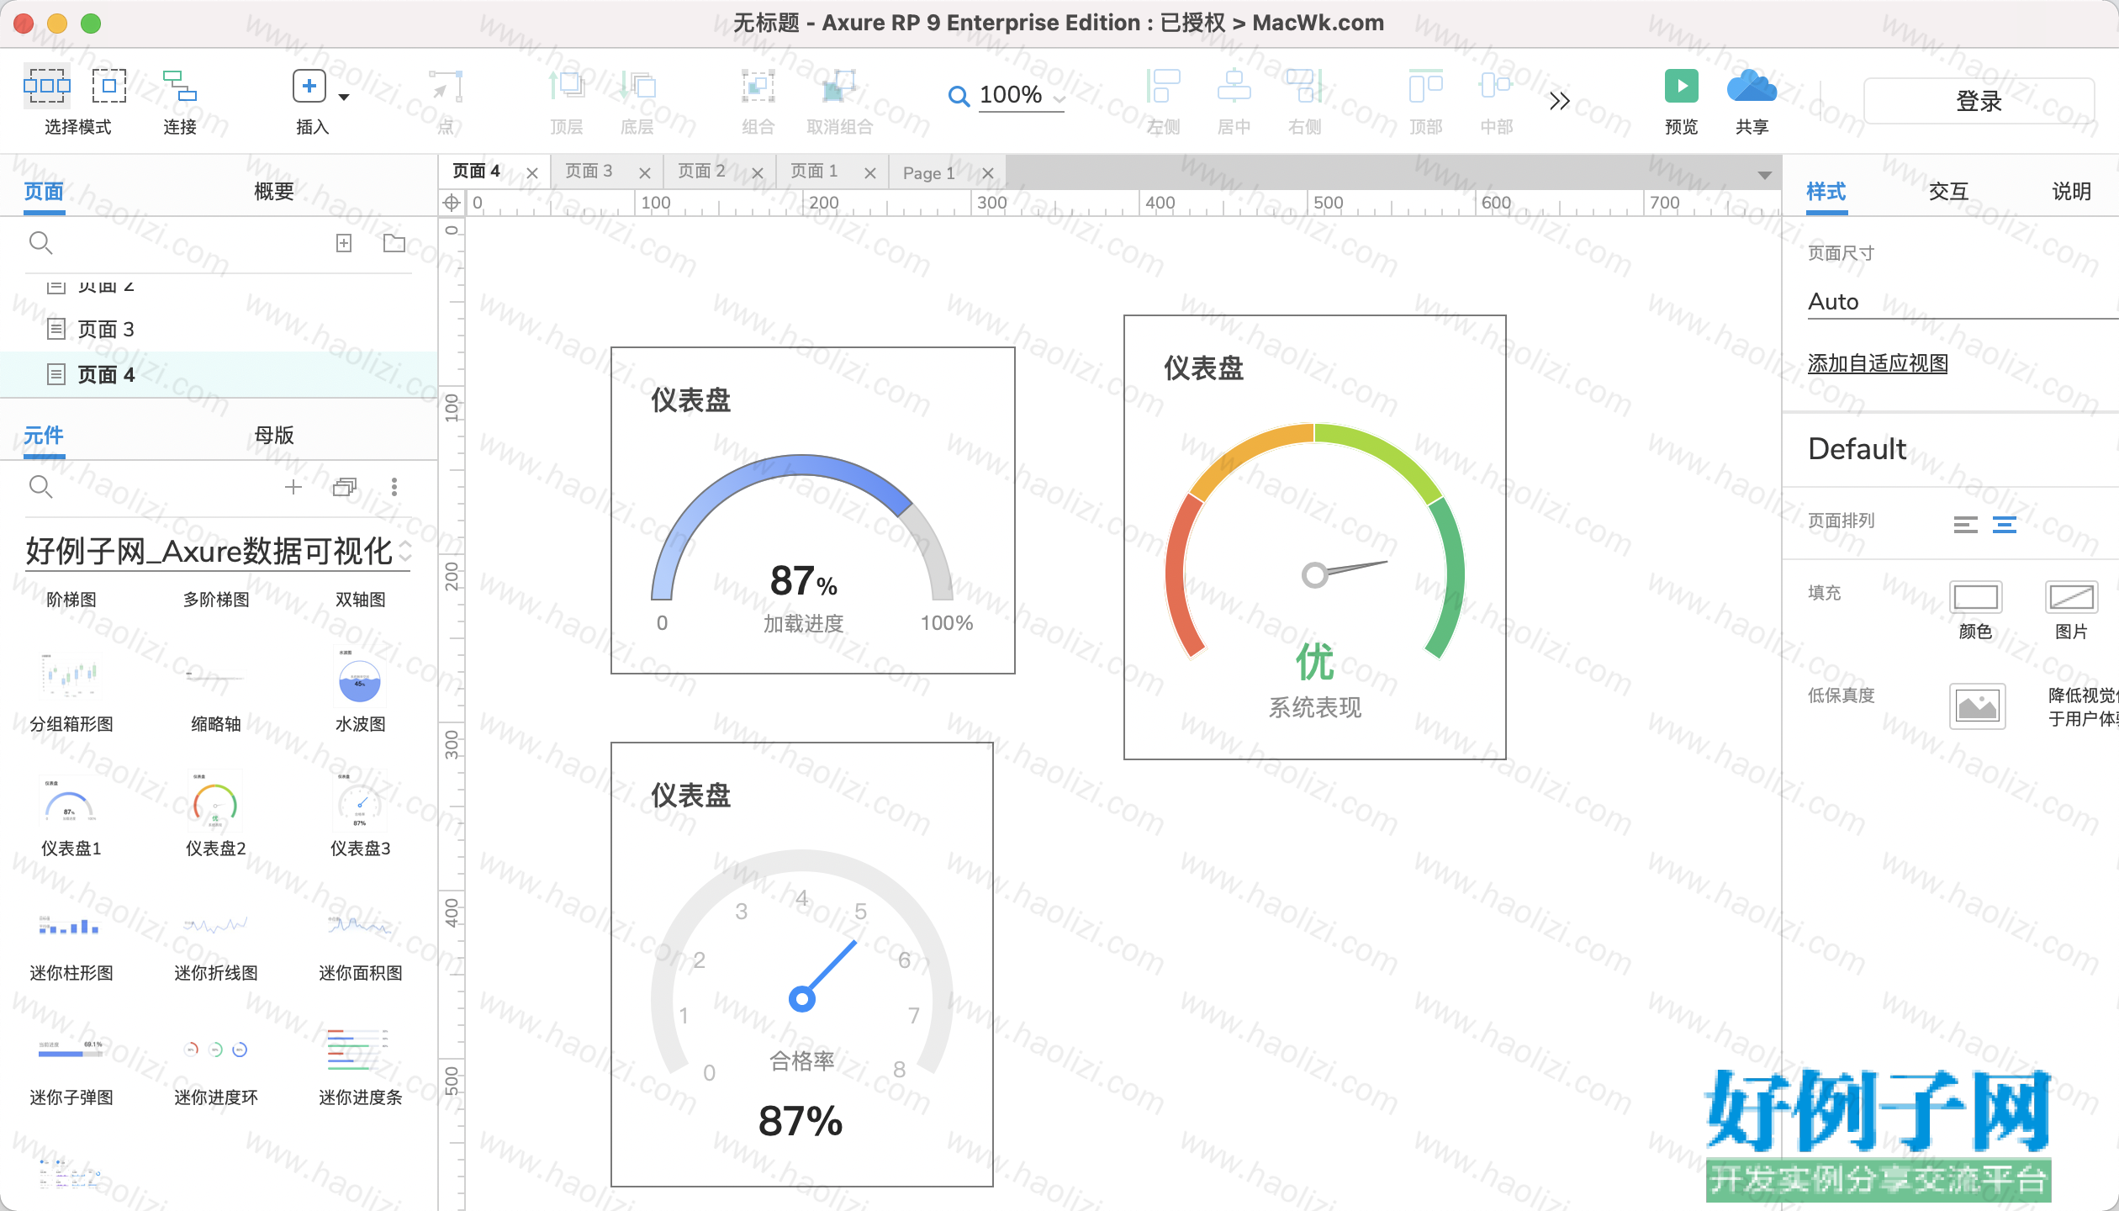
Task: Select the intersected selection mode icon
Action: 47,86
